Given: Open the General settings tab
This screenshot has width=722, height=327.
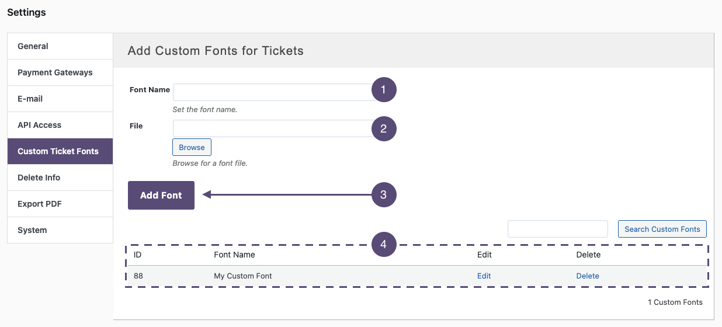Looking at the screenshot, I should coord(60,46).
